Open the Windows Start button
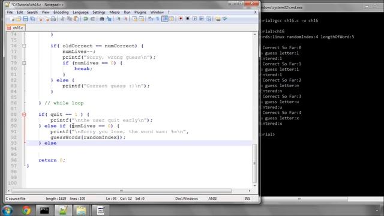384x216 pixels. (7, 210)
